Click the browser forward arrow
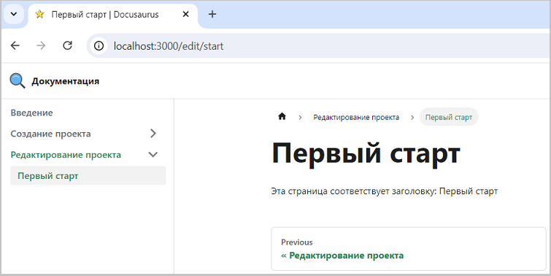 pos(41,45)
